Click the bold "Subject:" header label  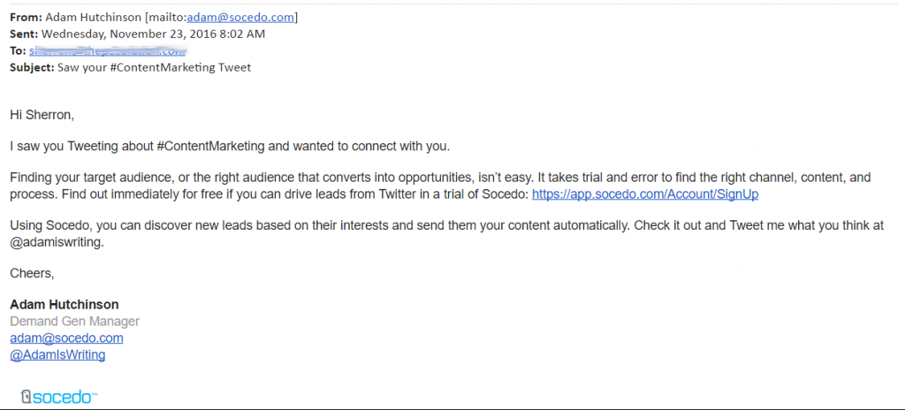pyautogui.click(x=33, y=67)
